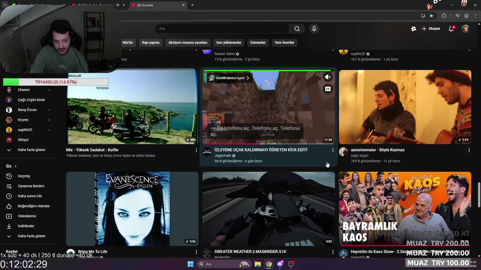Viewport: 481px width, 270px height.
Task: Select the Yeni öneriler chip
Action: coord(284,42)
